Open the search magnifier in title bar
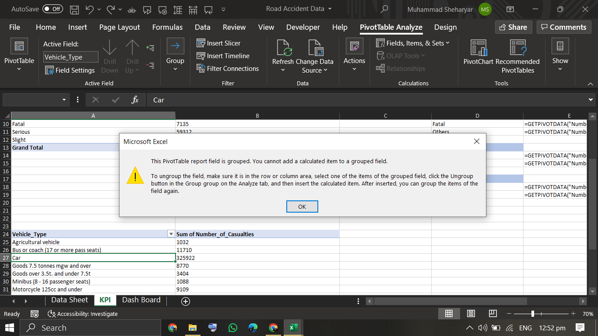The height and width of the screenshot is (336, 598). [385, 9]
